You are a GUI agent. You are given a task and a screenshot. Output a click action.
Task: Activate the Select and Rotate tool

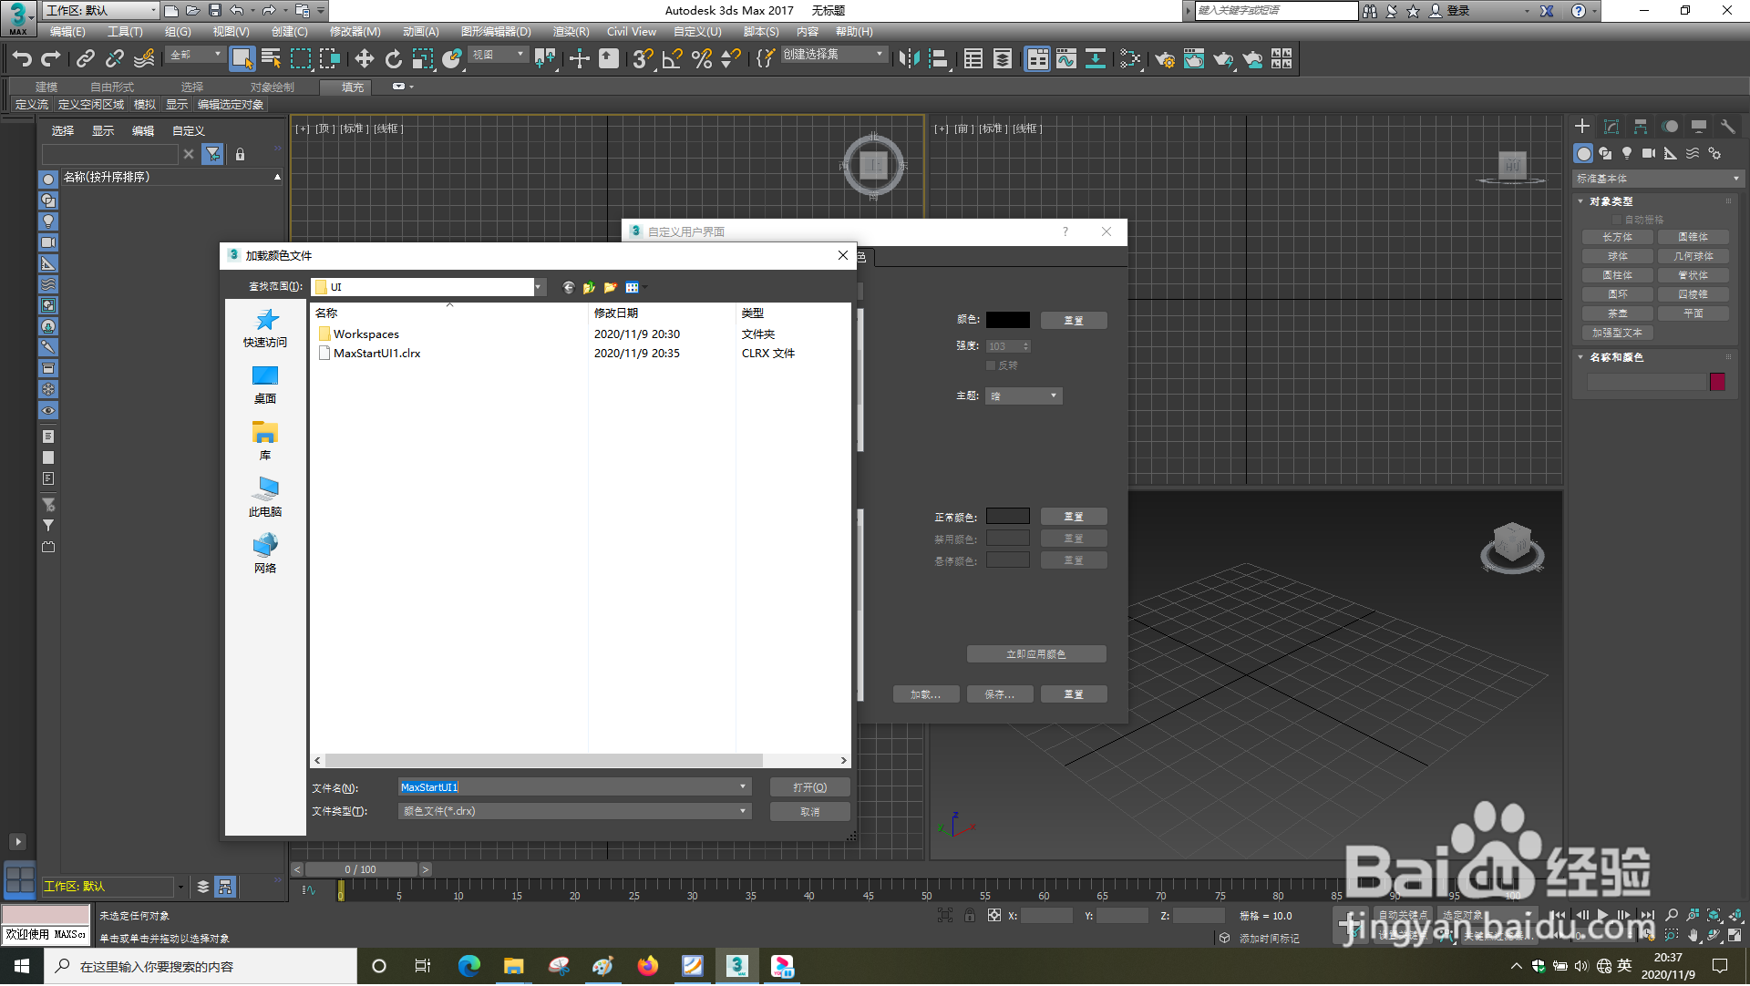393,58
